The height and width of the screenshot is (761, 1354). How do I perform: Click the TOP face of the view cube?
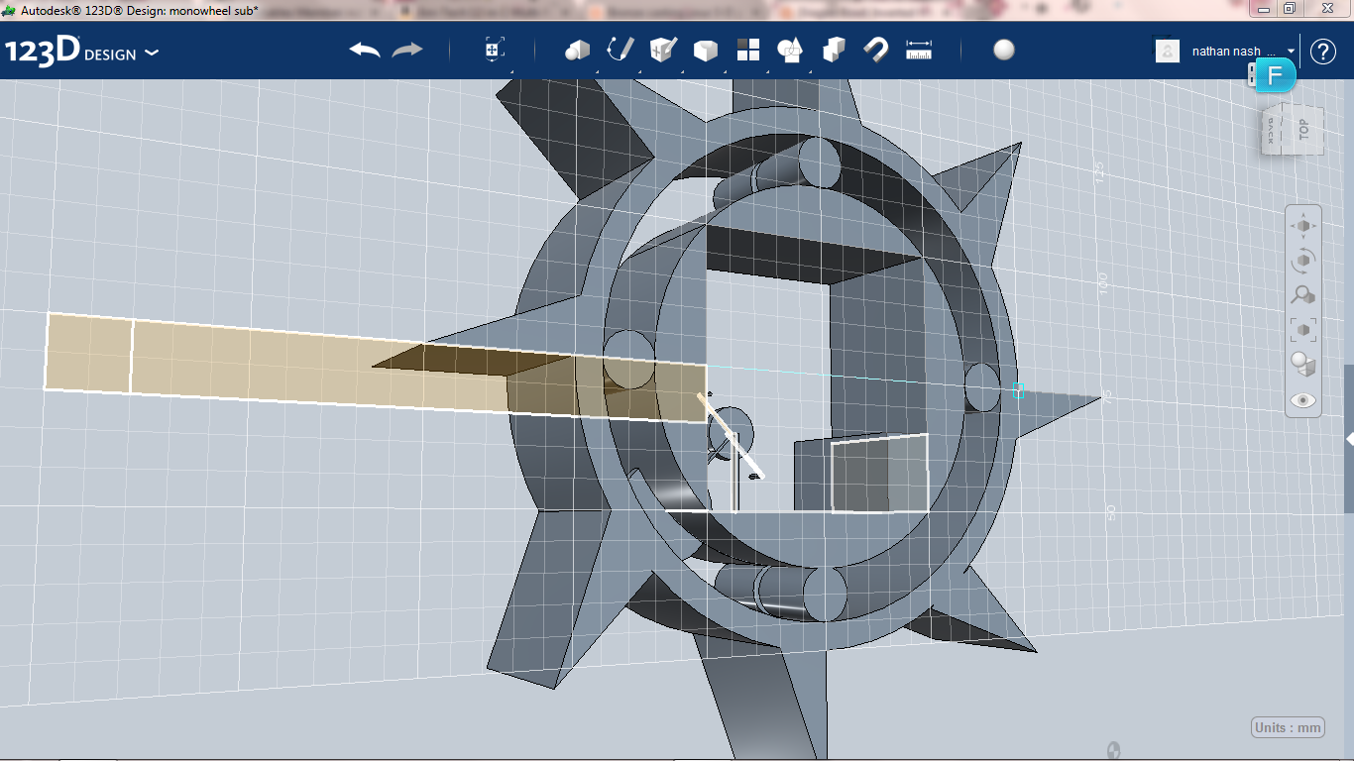coord(1304,130)
